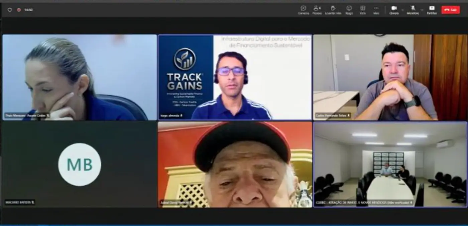Select the MB avatar participant tile

pyautogui.click(x=79, y=164)
